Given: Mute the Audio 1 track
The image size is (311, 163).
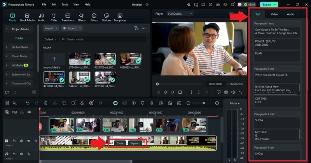Looking at the screenshot, I should click(21, 154).
